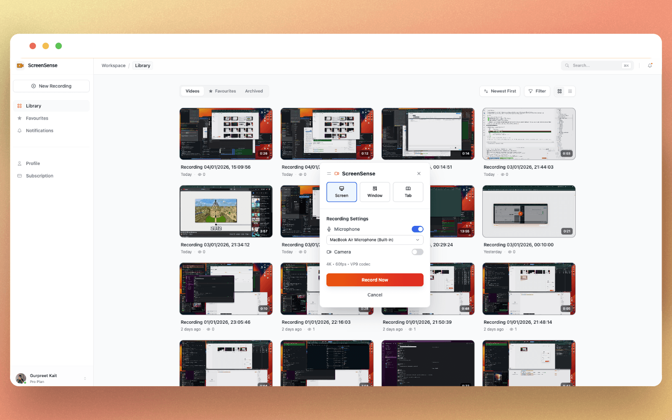Select Favourites in the sidebar
Image resolution: width=672 pixels, height=420 pixels.
pyautogui.click(x=37, y=118)
